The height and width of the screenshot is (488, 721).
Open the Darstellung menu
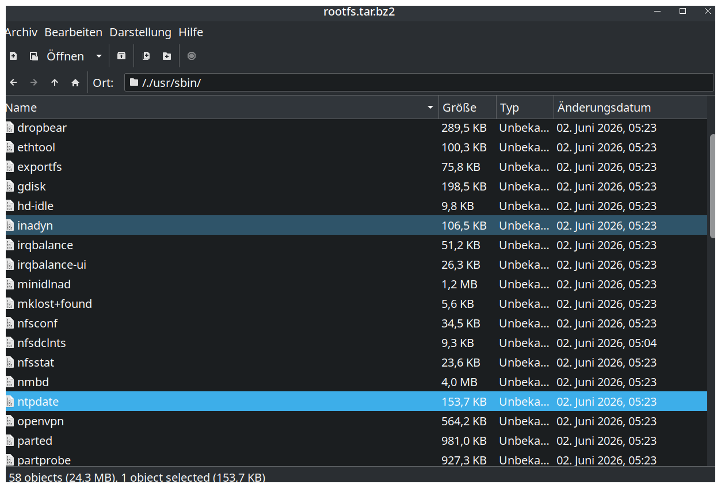tap(140, 32)
